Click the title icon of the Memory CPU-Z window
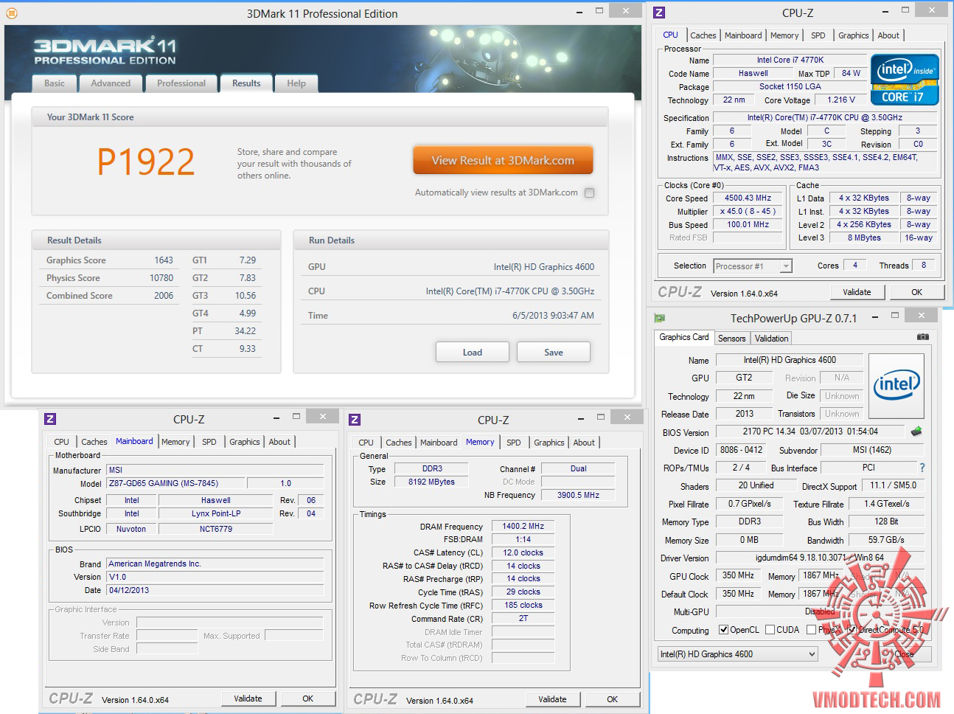This screenshot has height=714, width=954. point(355,419)
